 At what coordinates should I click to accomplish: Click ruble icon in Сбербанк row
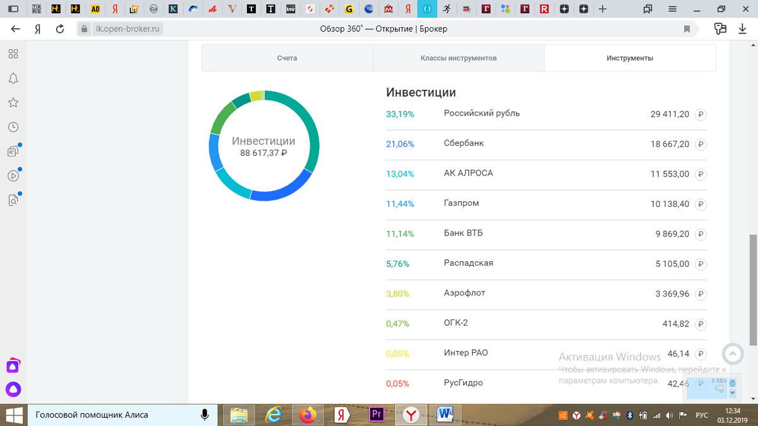pos(700,145)
